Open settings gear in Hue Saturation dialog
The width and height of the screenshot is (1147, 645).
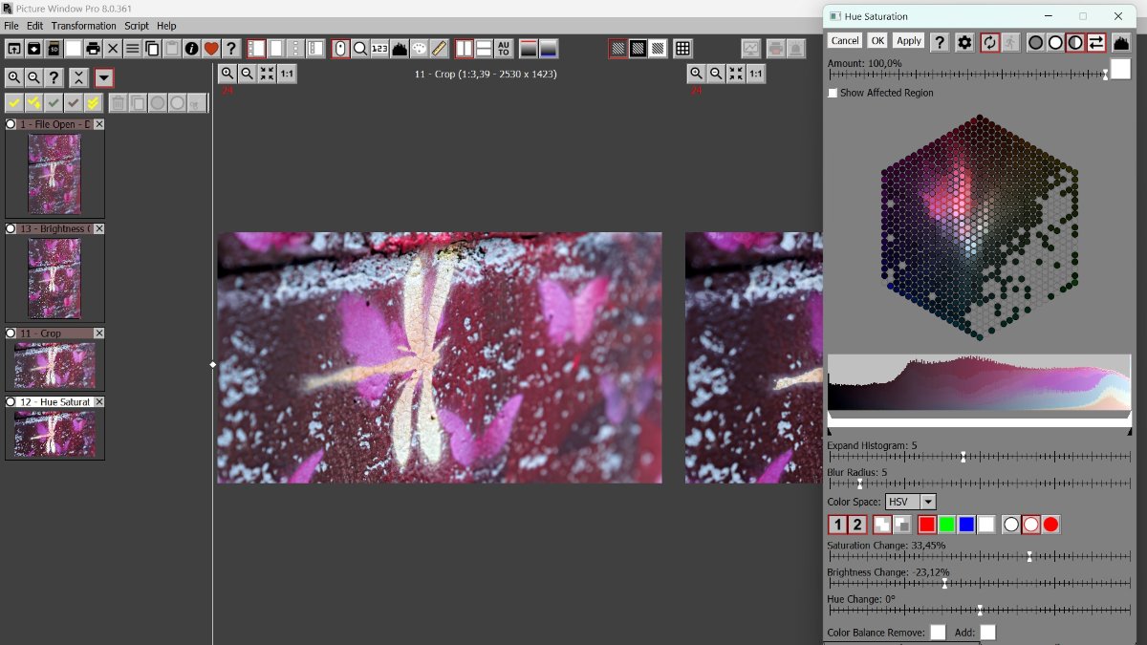(x=964, y=42)
